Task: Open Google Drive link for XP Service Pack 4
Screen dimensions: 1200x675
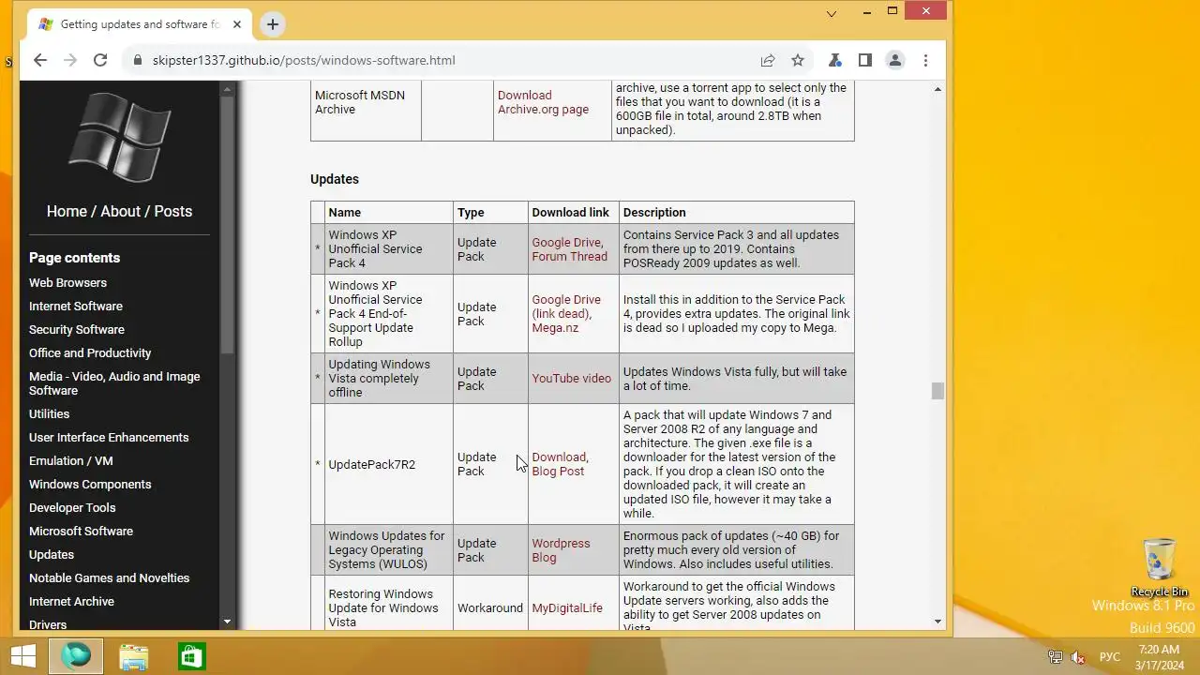Action: pos(566,242)
